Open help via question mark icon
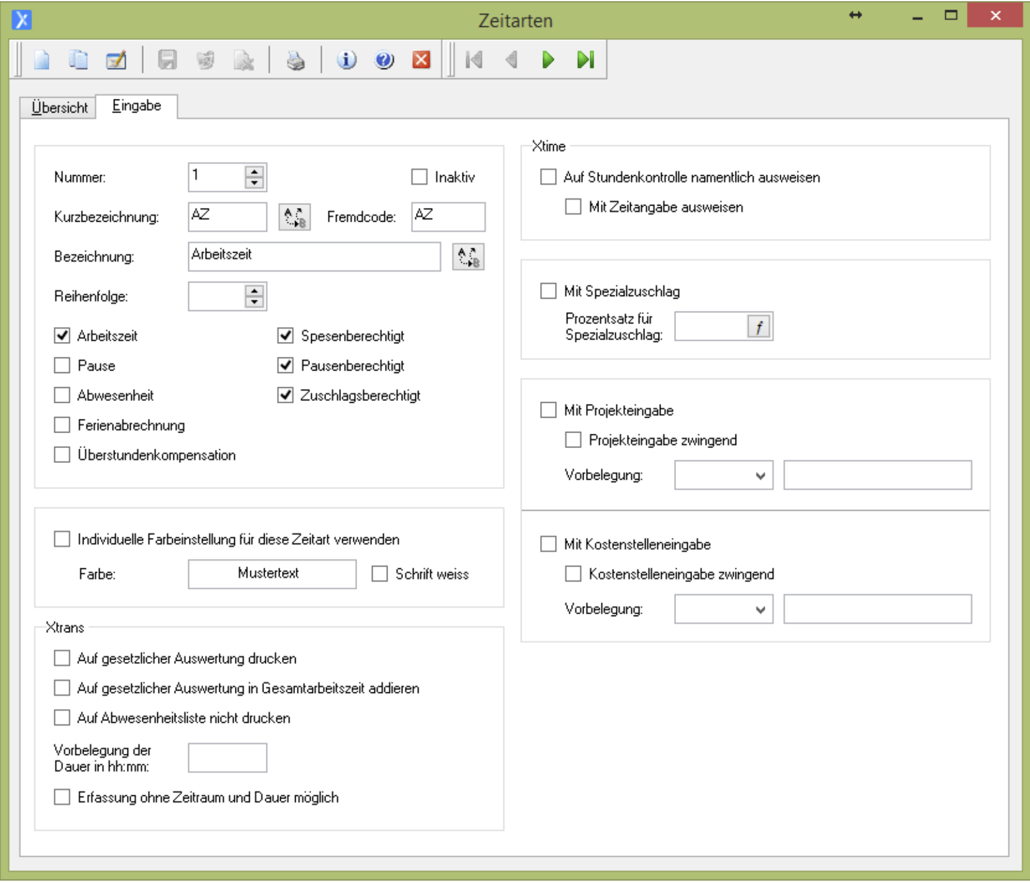 [384, 60]
